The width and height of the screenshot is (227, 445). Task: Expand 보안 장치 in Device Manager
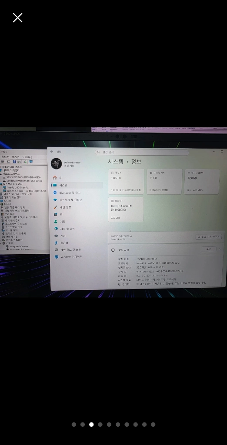pyautogui.click(x=10, y=214)
